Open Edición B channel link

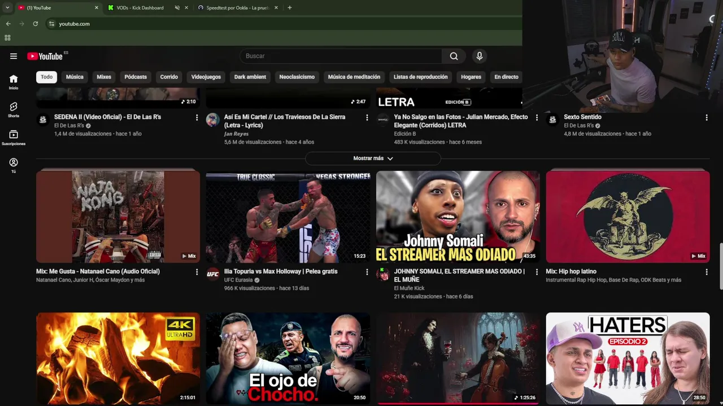click(x=404, y=134)
